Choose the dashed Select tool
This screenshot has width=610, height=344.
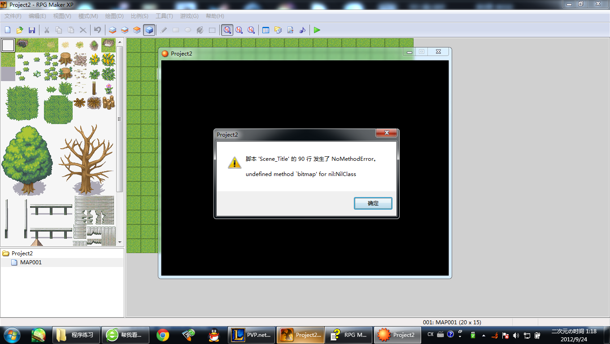[x=212, y=30]
